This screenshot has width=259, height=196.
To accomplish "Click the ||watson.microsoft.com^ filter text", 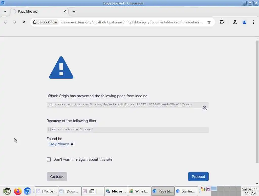I will (x=71, y=129).
